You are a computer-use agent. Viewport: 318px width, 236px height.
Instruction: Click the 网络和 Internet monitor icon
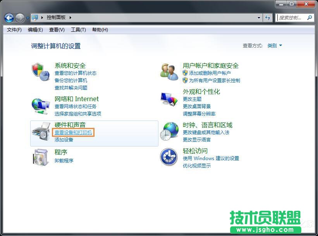[x=41, y=105]
